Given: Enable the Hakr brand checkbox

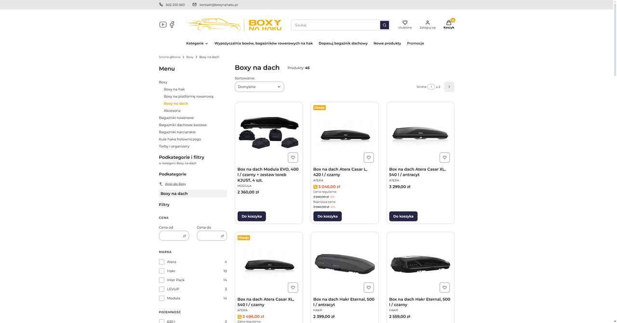Looking at the screenshot, I should click(161, 271).
